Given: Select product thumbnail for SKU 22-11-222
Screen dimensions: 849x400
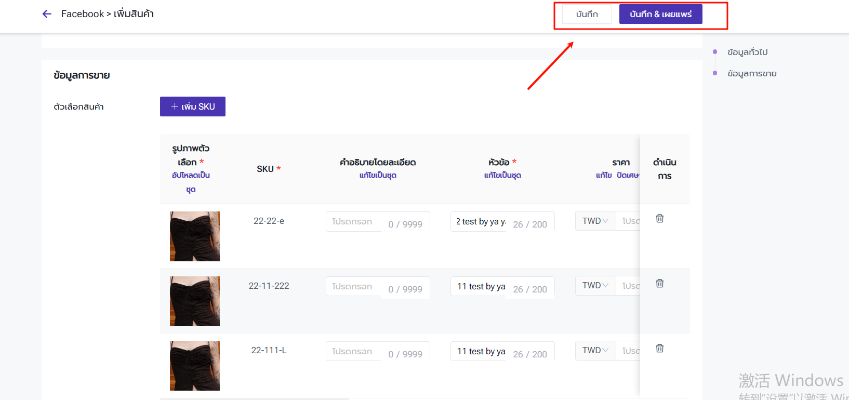Looking at the screenshot, I should click(x=195, y=301).
